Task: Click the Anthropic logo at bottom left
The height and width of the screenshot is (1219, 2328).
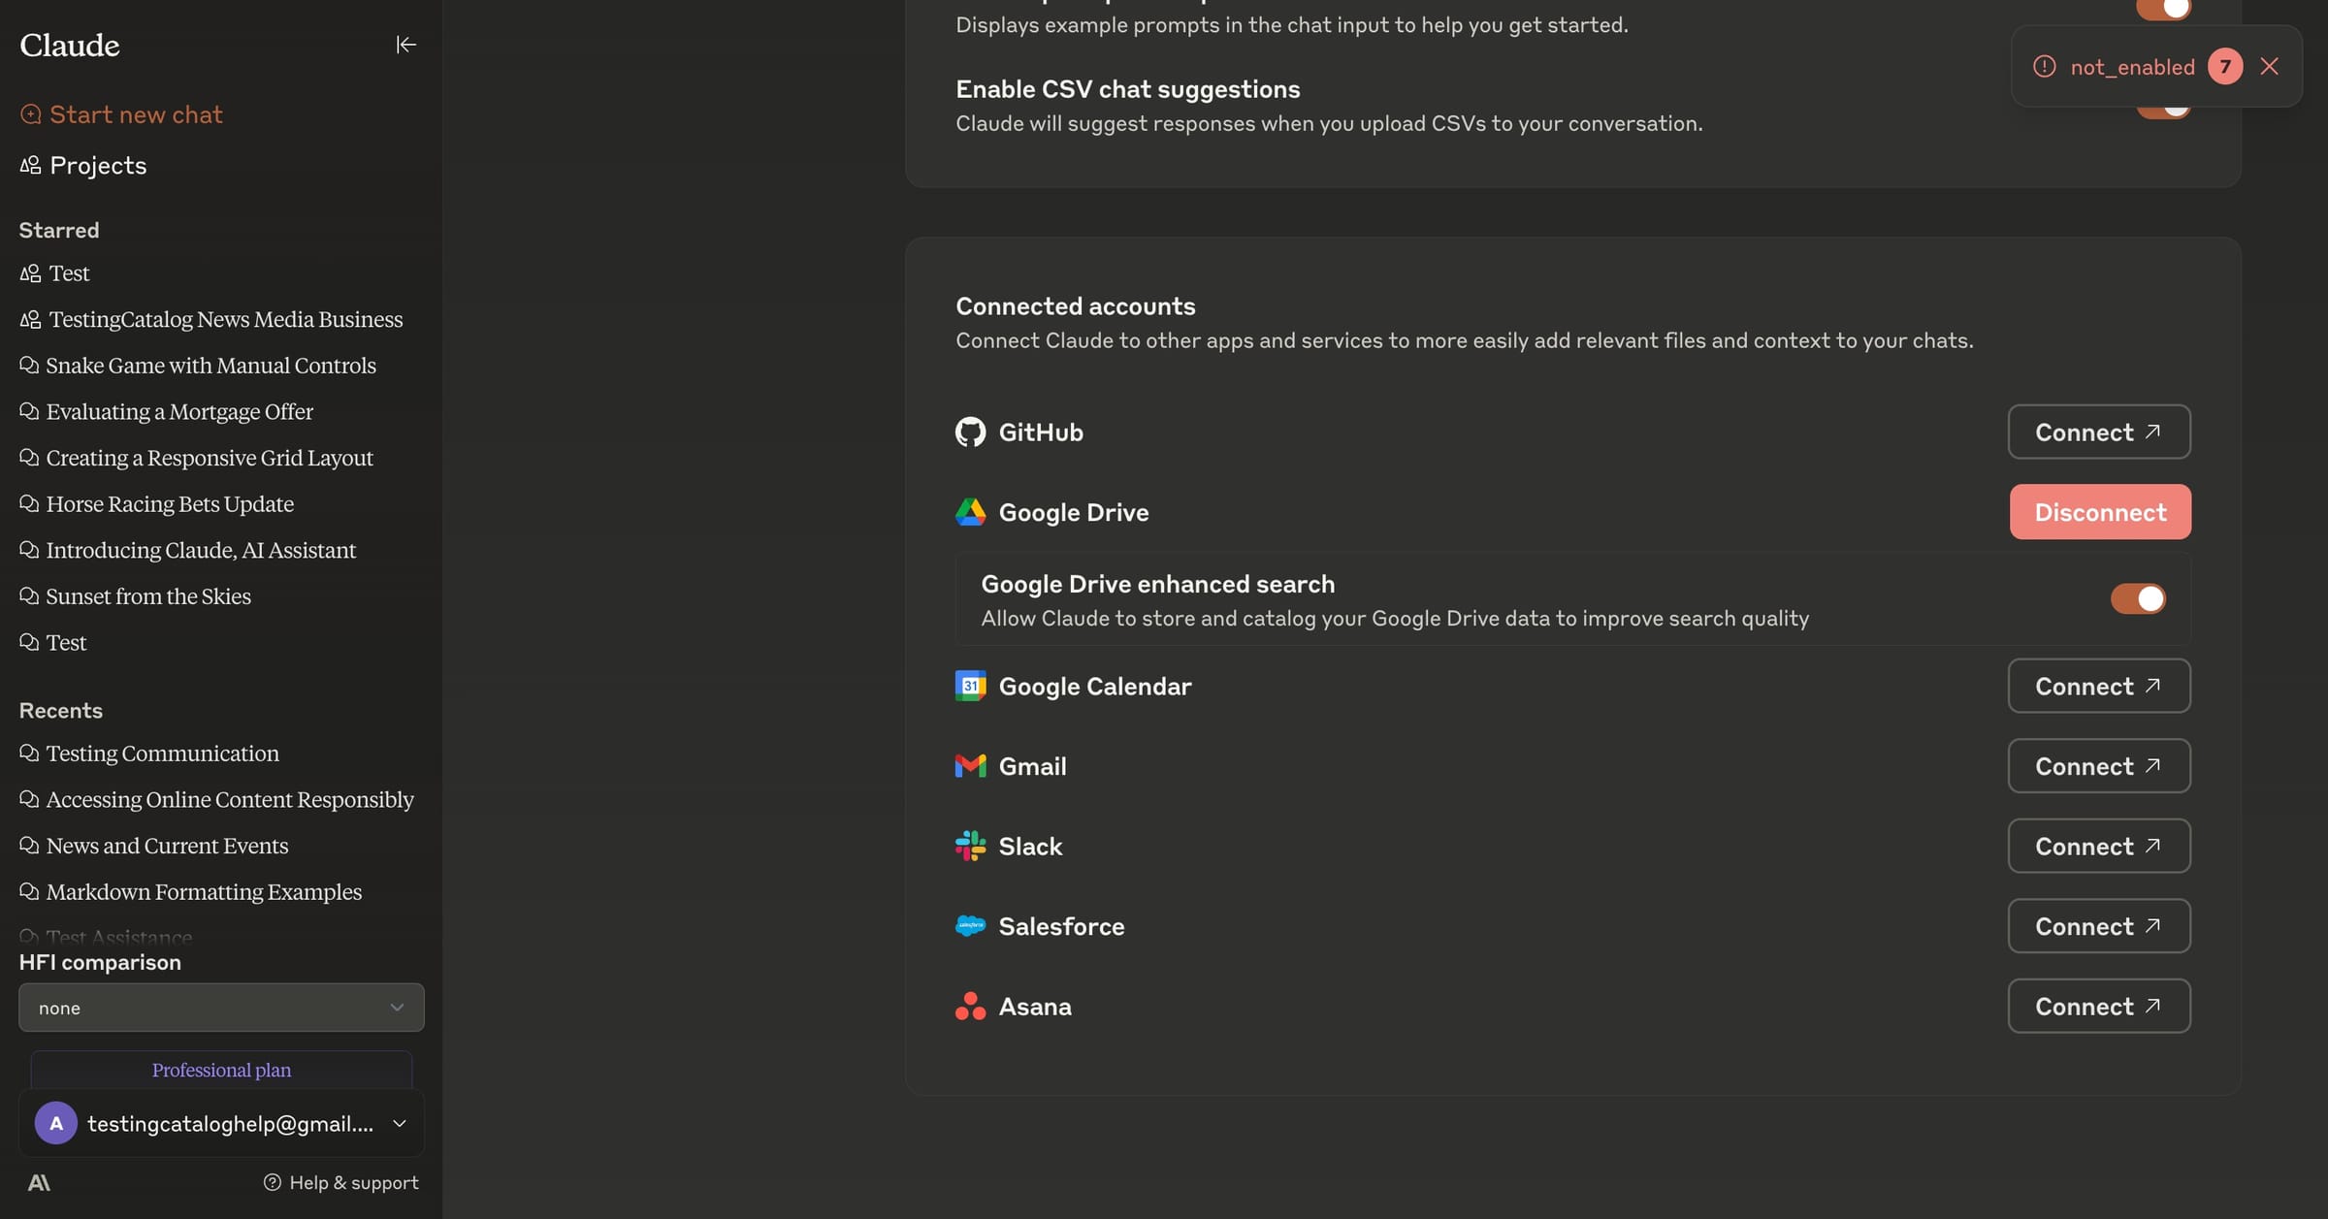Action: pyautogui.click(x=41, y=1182)
